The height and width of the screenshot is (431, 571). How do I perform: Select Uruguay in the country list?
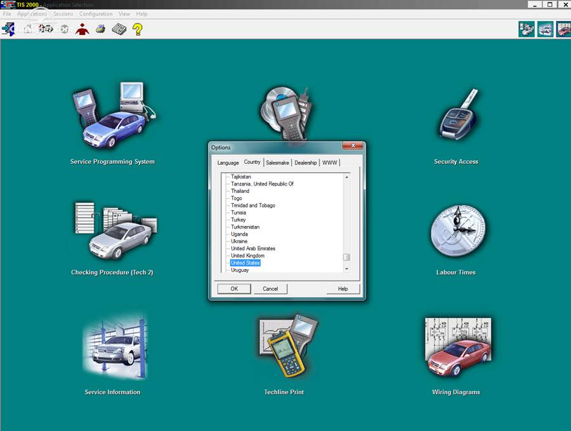240,270
